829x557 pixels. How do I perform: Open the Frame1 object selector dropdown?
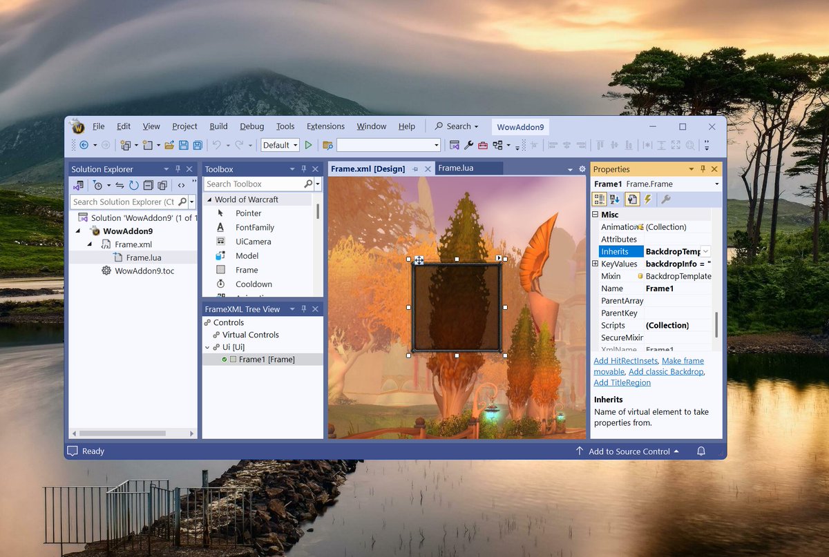point(716,184)
